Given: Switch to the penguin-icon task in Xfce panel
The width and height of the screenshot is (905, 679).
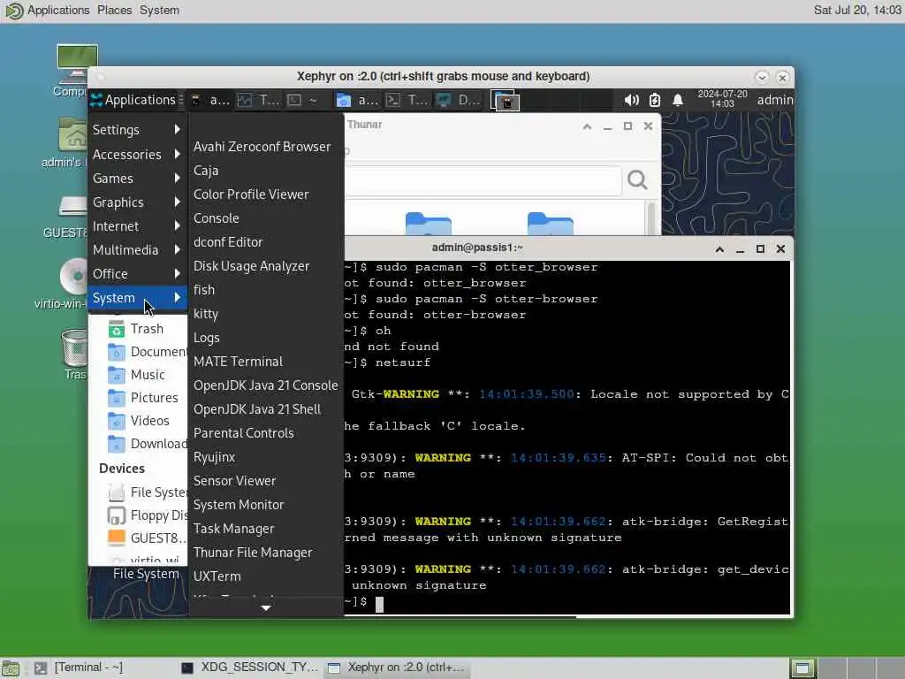Looking at the screenshot, I should 210,100.
